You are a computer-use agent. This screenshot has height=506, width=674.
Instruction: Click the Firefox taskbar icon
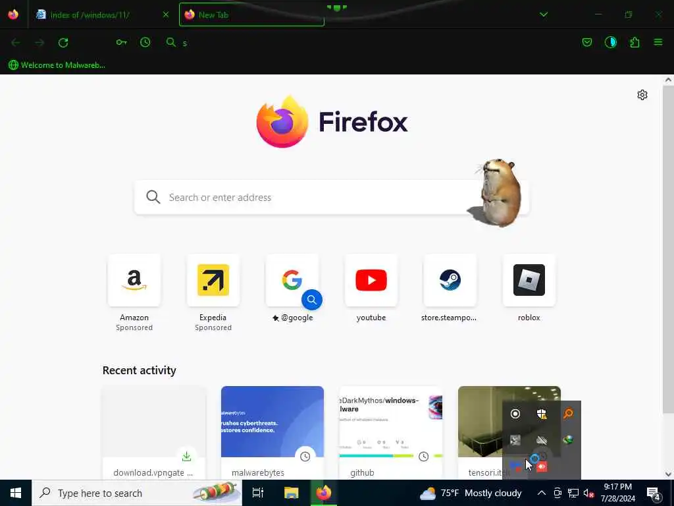click(324, 493)
